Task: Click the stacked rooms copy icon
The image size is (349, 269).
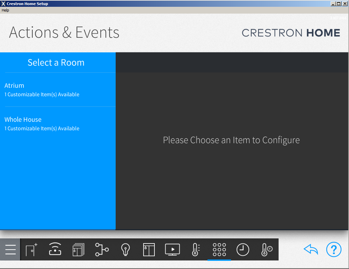Action: (79, 249)
